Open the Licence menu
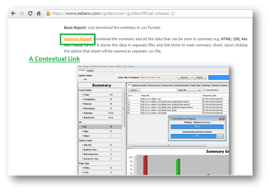The width and height of the screenshot is (269, 192). click(131, 66)
